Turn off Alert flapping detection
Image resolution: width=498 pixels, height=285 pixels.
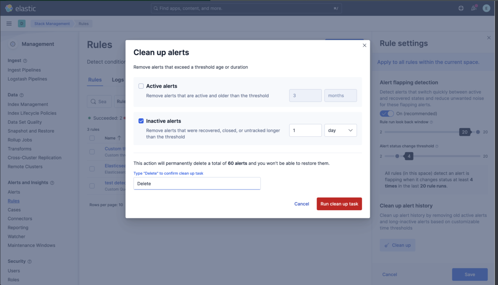coord(386,113)
